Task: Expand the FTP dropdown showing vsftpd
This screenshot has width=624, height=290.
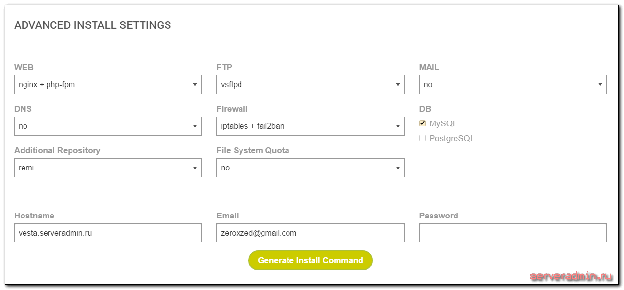Action: point(310,84)
